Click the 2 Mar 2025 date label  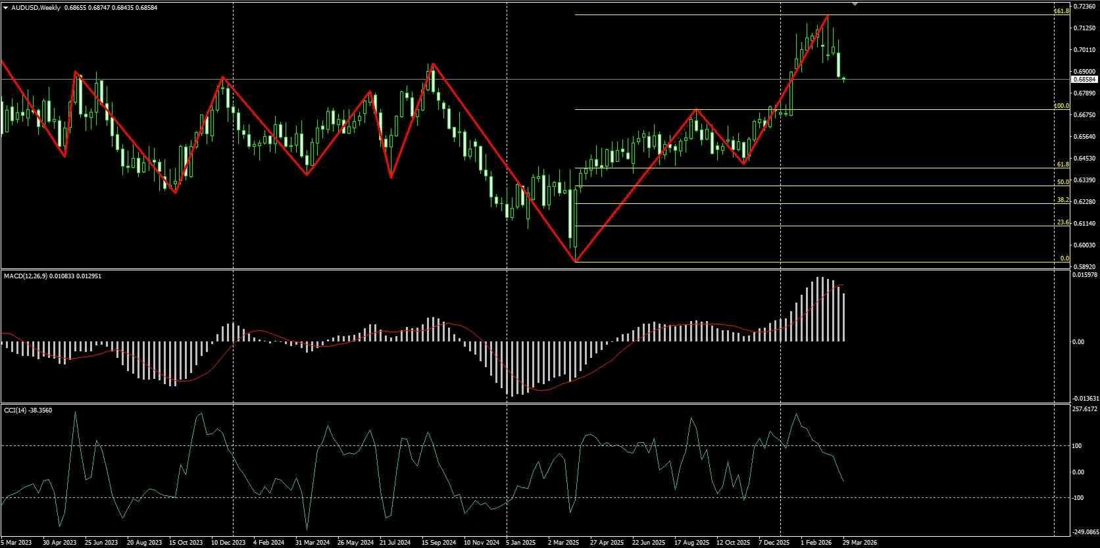pyautogui.click(x=564, y=543)
